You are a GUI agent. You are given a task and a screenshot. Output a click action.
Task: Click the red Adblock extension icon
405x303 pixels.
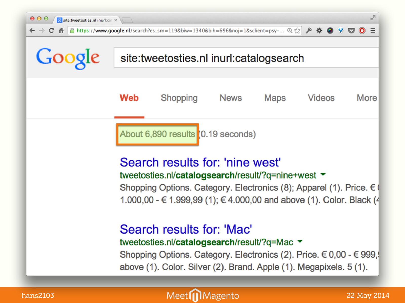(362, 31)
